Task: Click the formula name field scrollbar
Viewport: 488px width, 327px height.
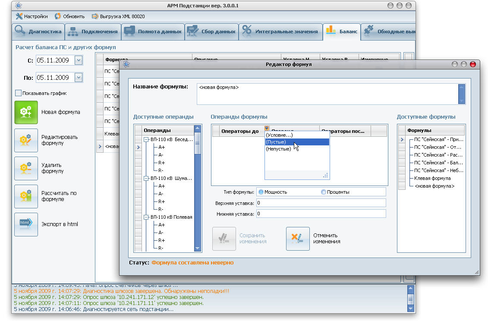Action: click(462, 94)
